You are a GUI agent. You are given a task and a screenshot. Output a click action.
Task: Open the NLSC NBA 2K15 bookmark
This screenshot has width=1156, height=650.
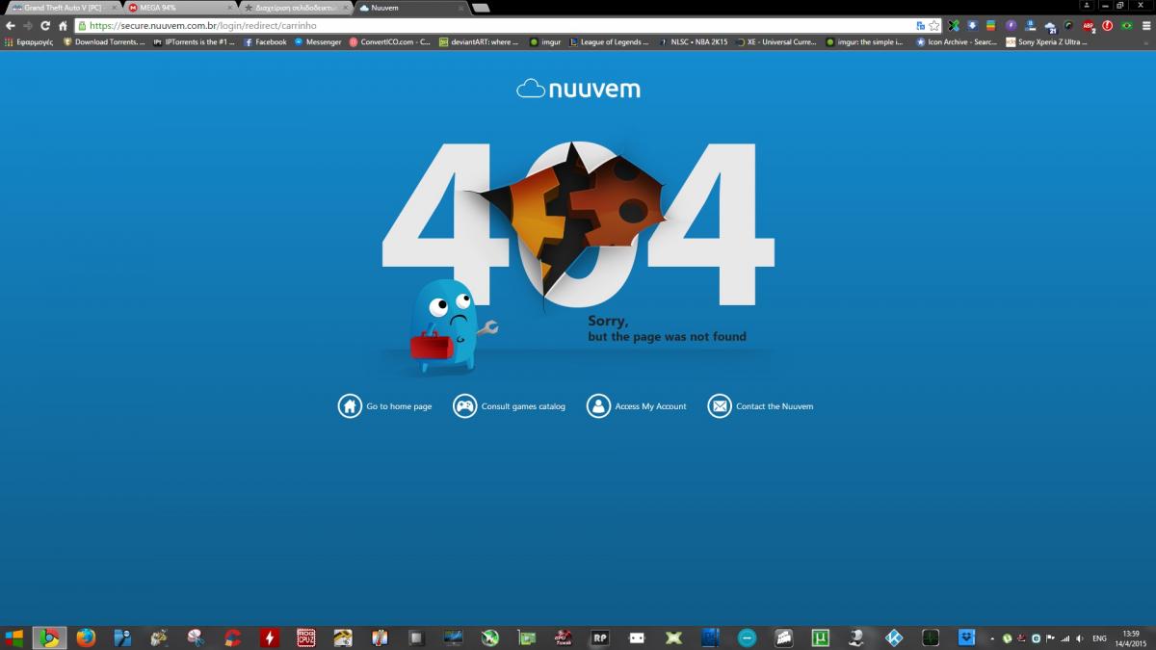(x=694, y=42)
